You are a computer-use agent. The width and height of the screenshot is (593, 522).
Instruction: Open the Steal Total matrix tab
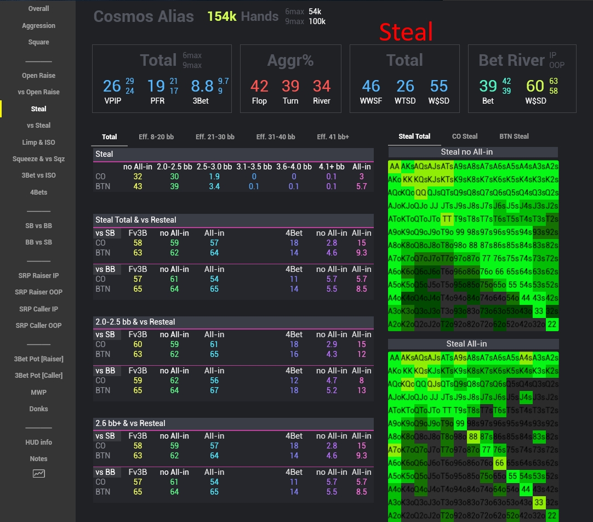414,136
